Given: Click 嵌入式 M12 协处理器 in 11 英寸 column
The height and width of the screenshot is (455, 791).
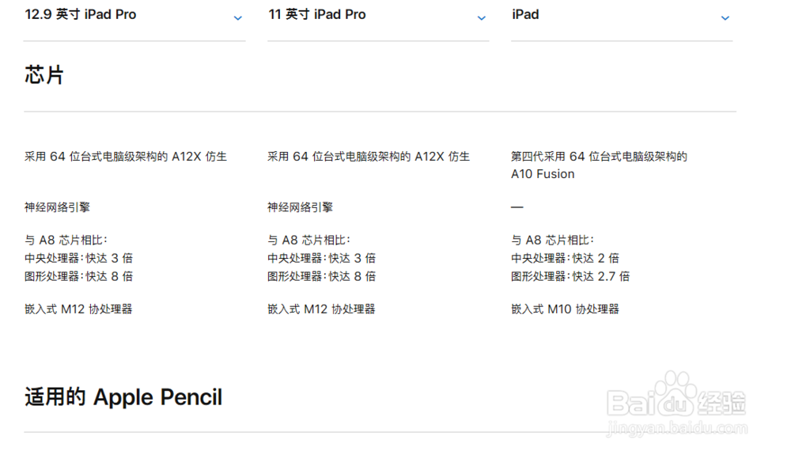Looking at the screenshot, I should pos(321,309).
